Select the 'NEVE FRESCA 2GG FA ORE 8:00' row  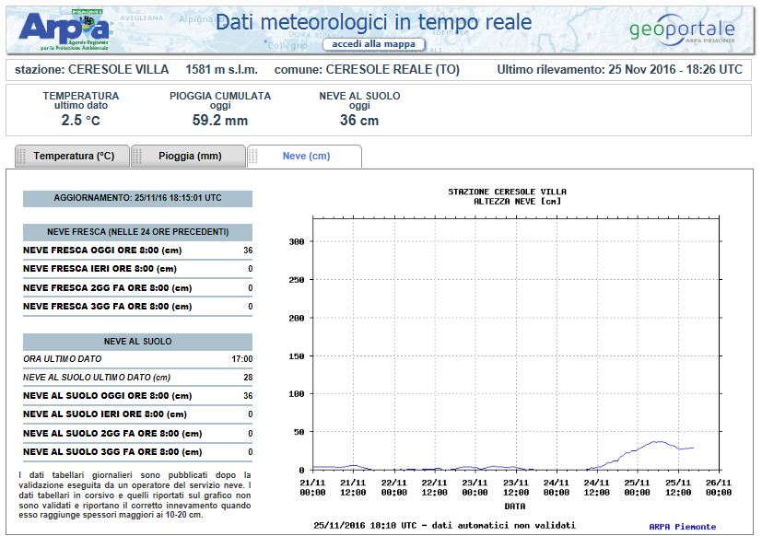point(137,287)
